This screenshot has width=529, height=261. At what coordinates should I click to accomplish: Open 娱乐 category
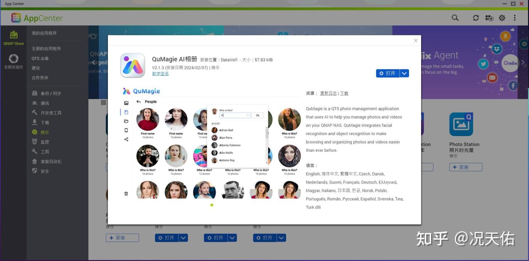41,132
